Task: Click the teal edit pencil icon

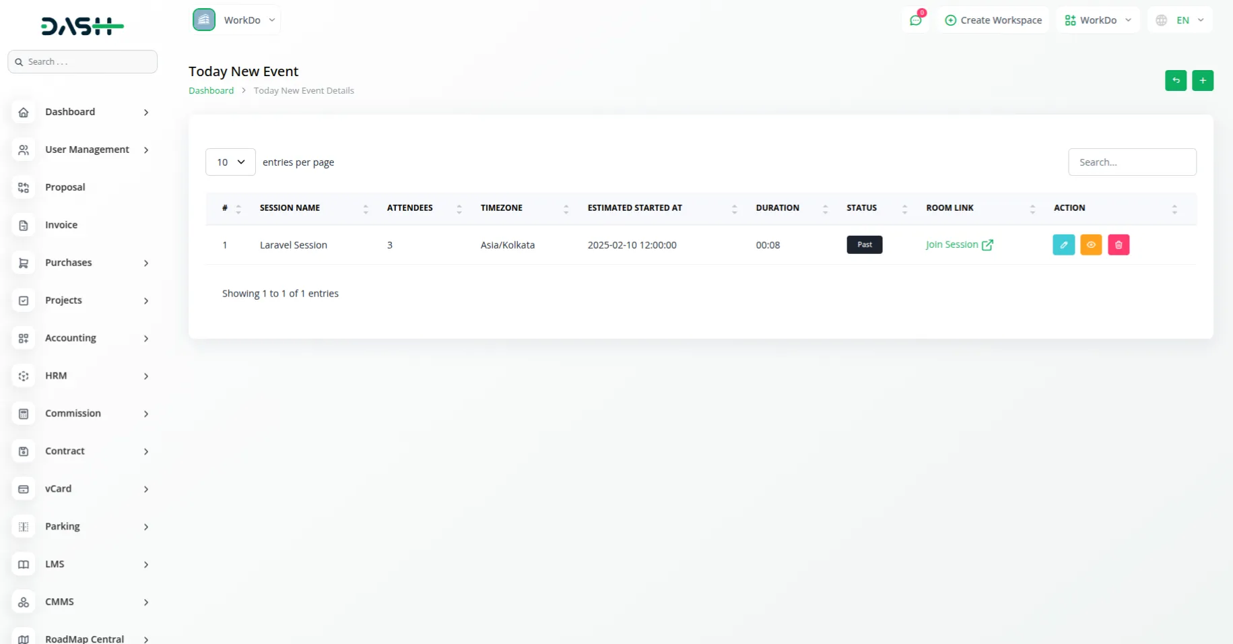Action: coord(1063,245)
